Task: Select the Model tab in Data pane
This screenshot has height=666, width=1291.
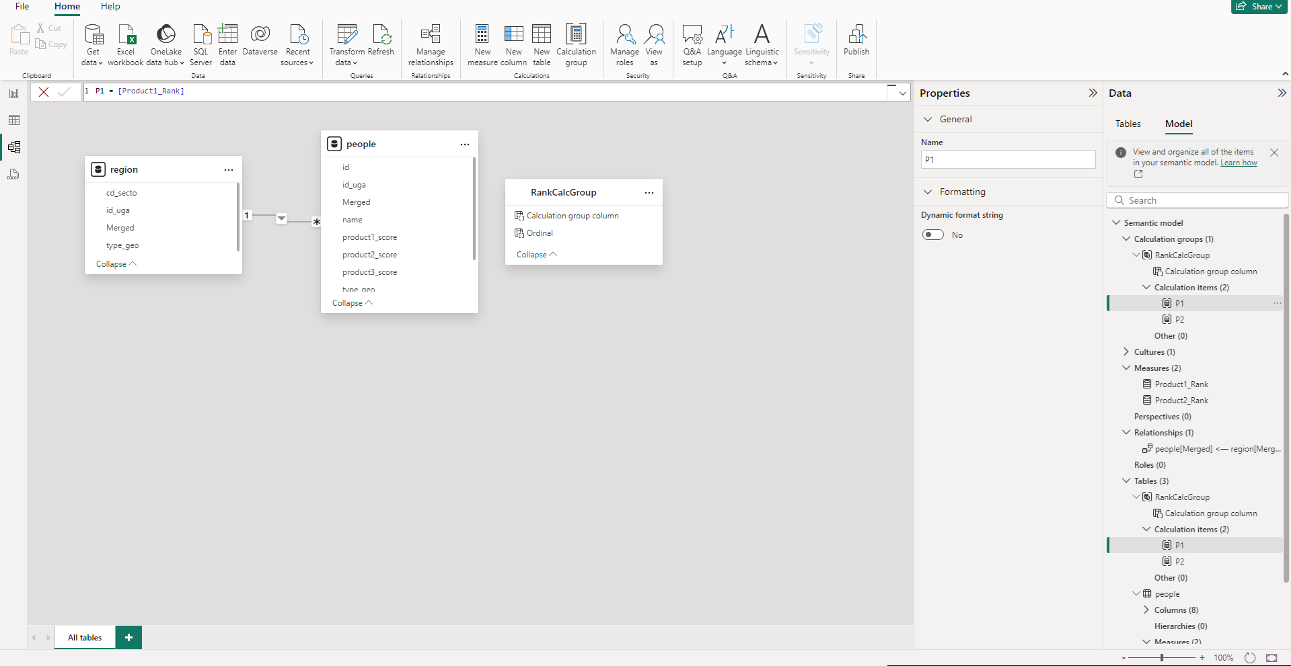Action: coord(1179,124)
